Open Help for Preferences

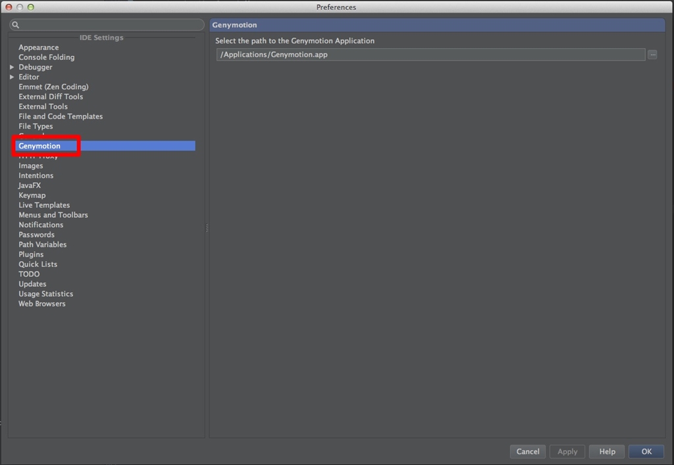pyautogui.click(x=607, y=452)
